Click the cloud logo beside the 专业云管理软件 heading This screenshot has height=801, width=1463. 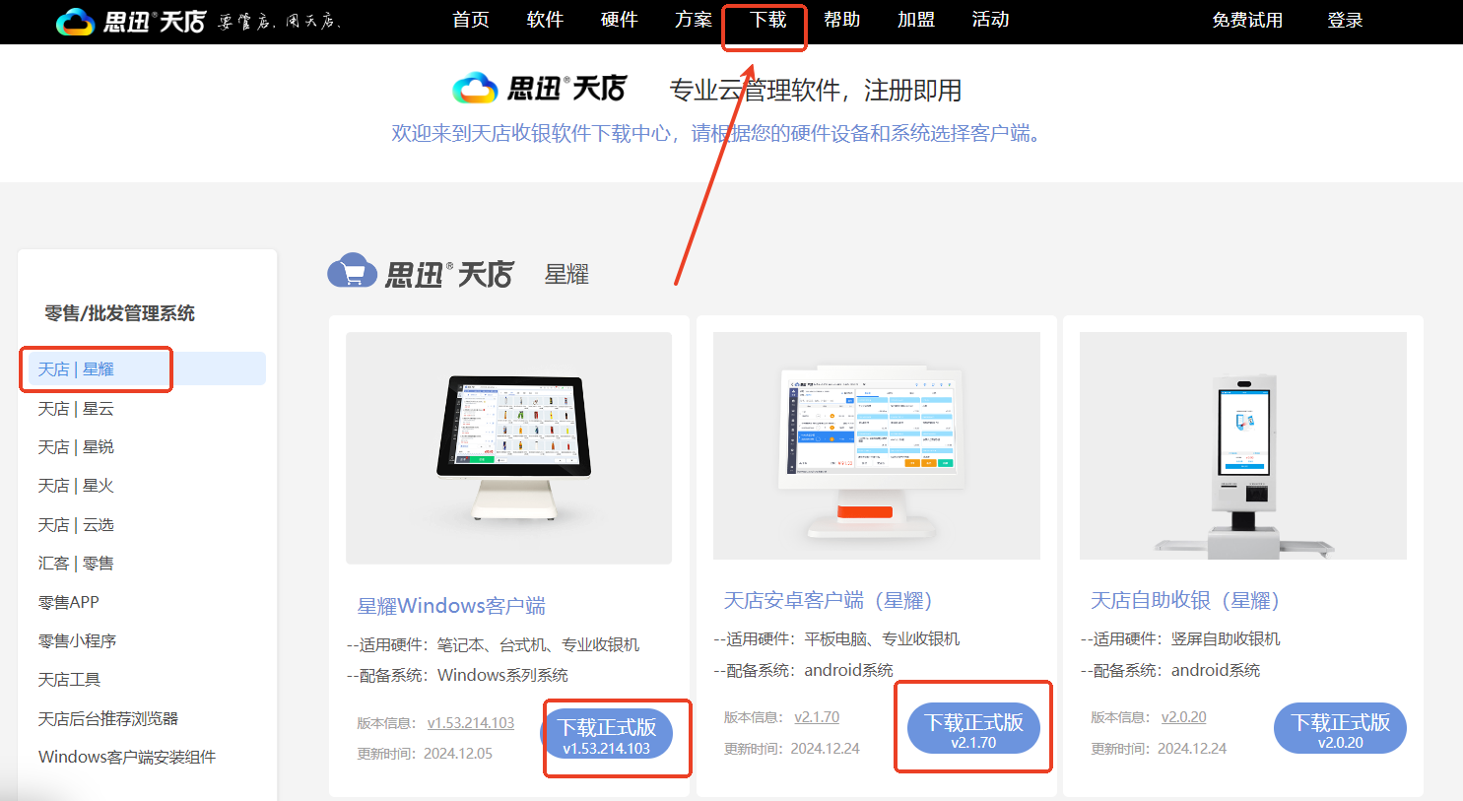[476, 89]
